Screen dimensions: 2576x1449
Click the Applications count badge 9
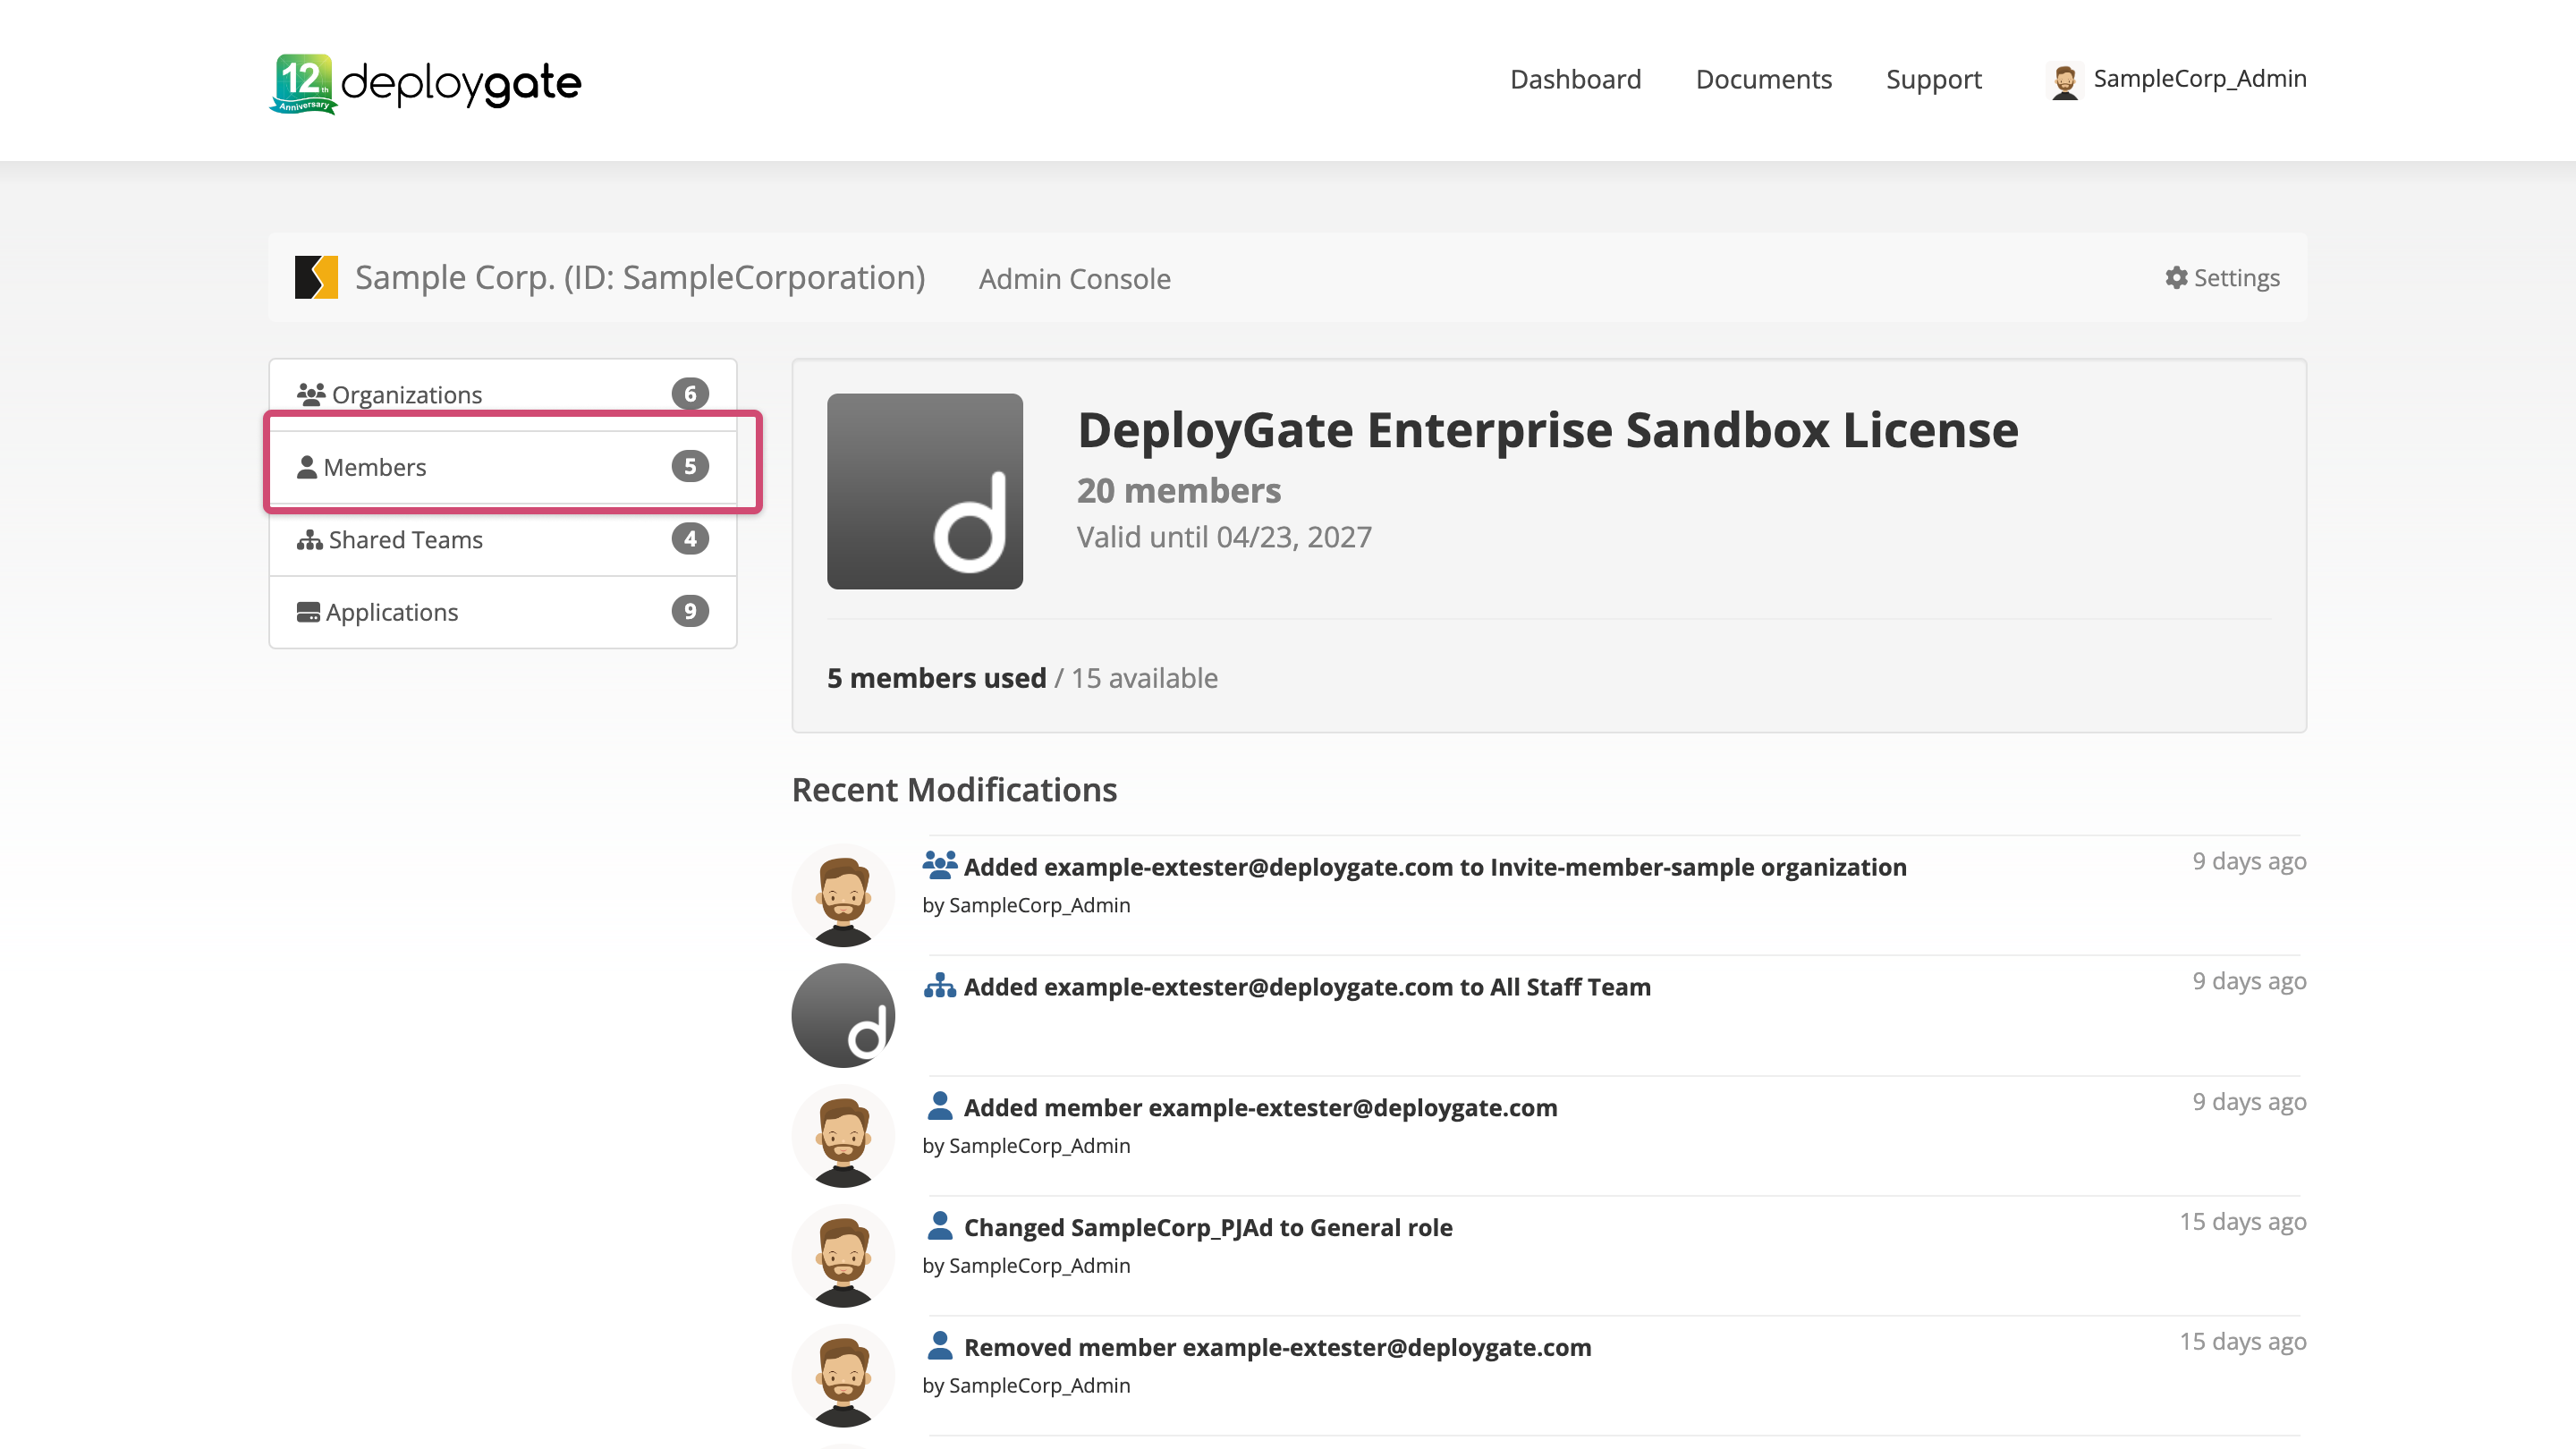tap(690, 611)
